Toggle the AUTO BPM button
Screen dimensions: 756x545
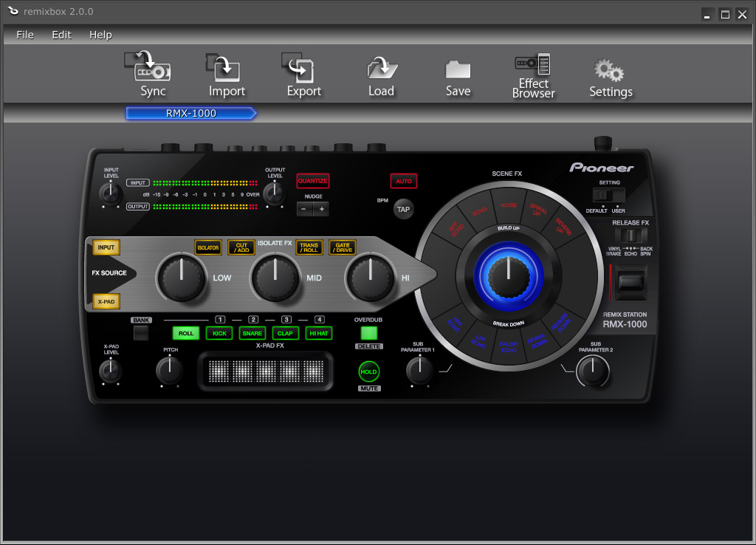404,181
